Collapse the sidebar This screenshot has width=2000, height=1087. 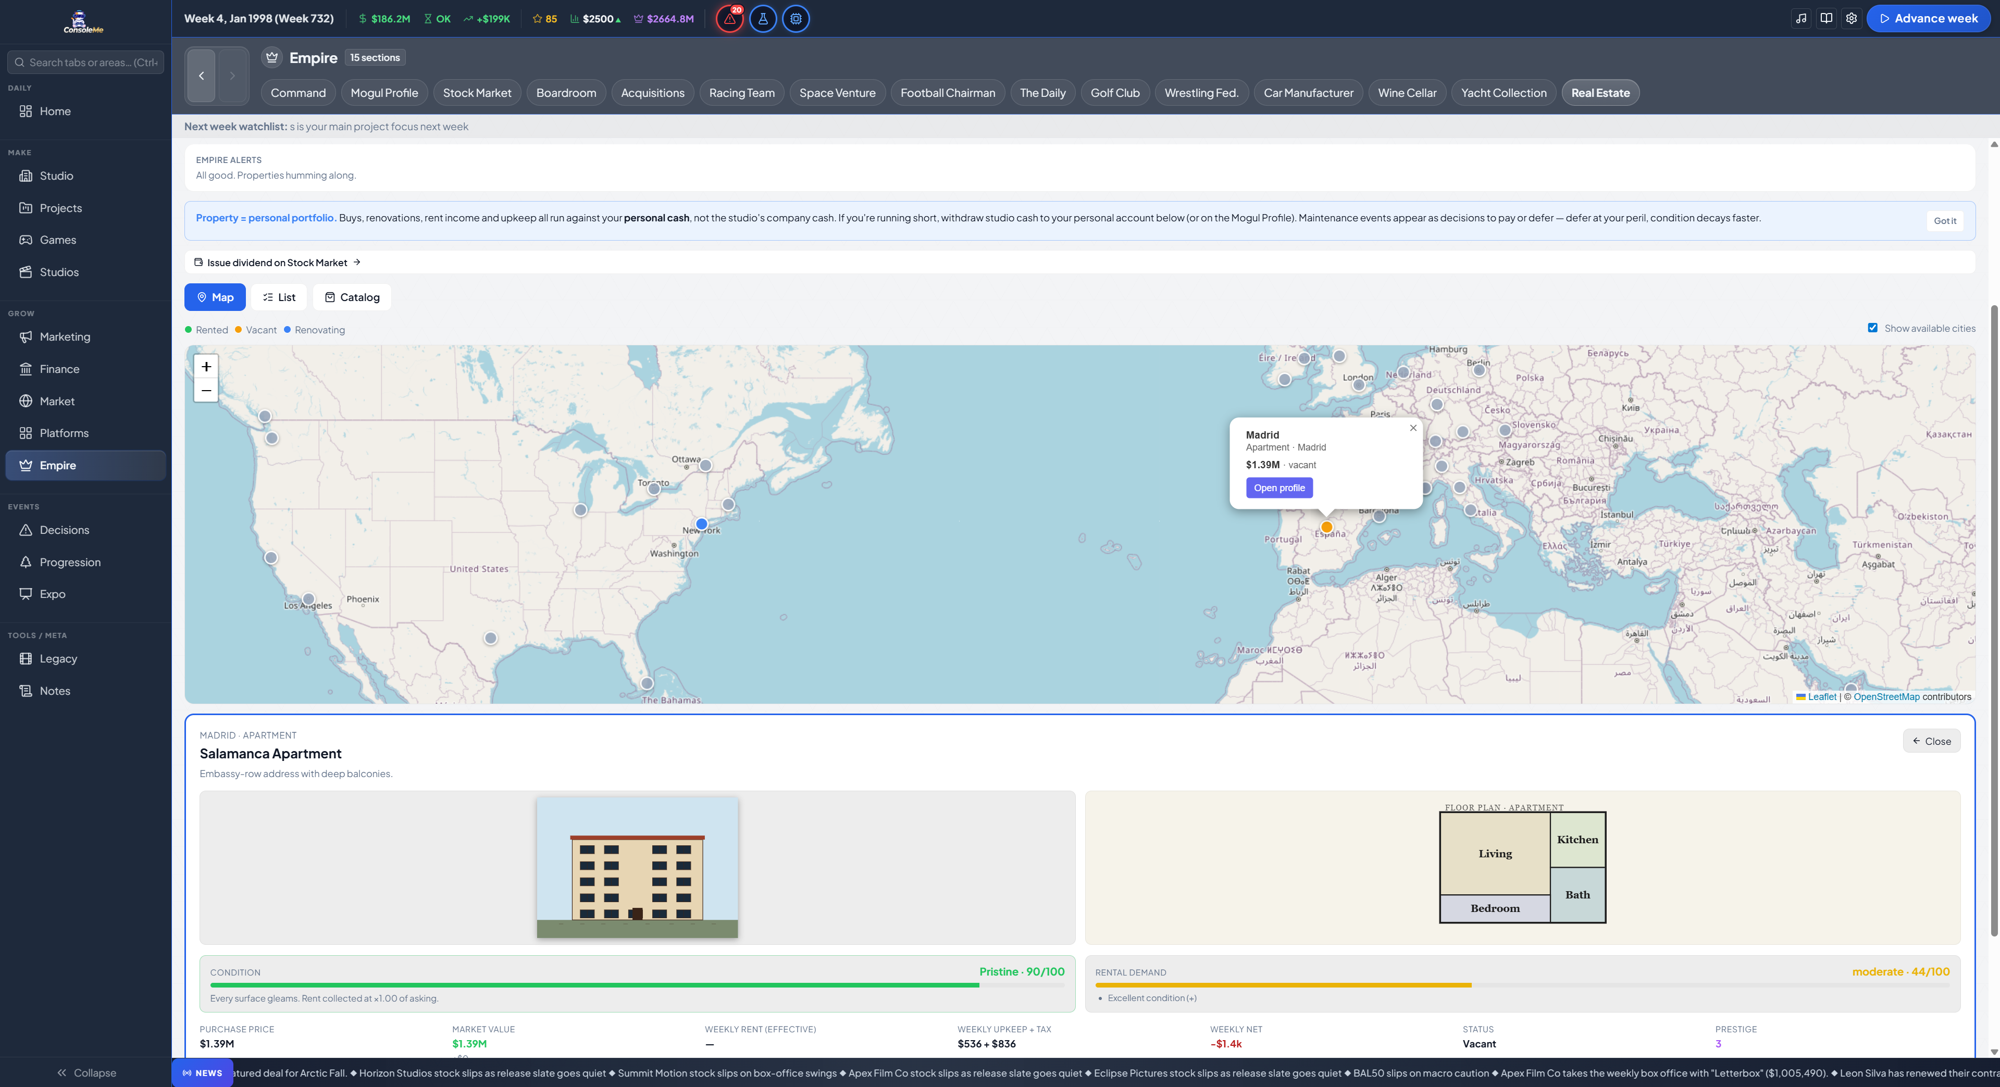tap(85, 1072)
